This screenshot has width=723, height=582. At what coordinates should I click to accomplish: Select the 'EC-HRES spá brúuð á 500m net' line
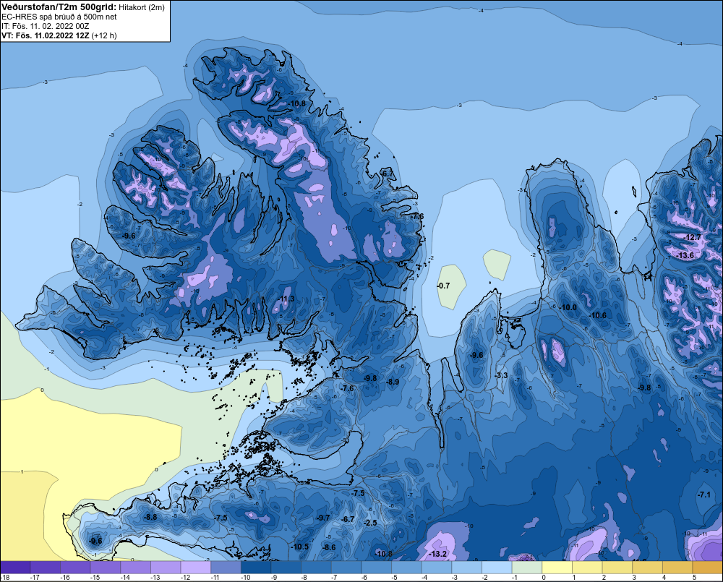59,17
